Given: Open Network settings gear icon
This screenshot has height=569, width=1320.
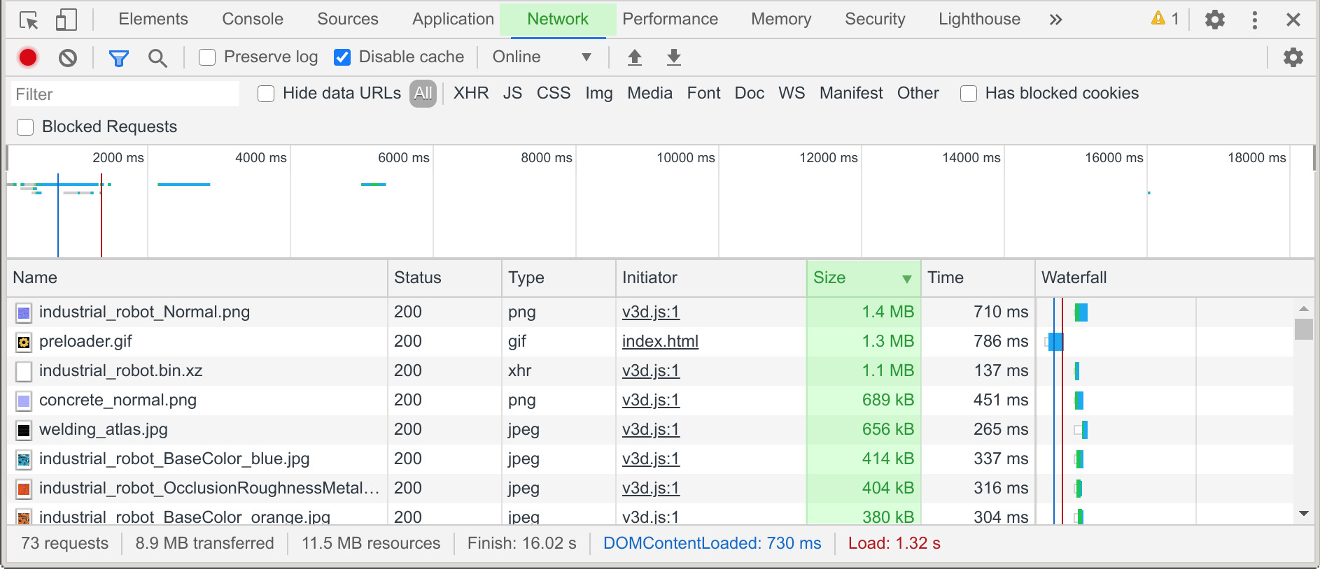Looking at the screenshot, I should (1293, 57).
